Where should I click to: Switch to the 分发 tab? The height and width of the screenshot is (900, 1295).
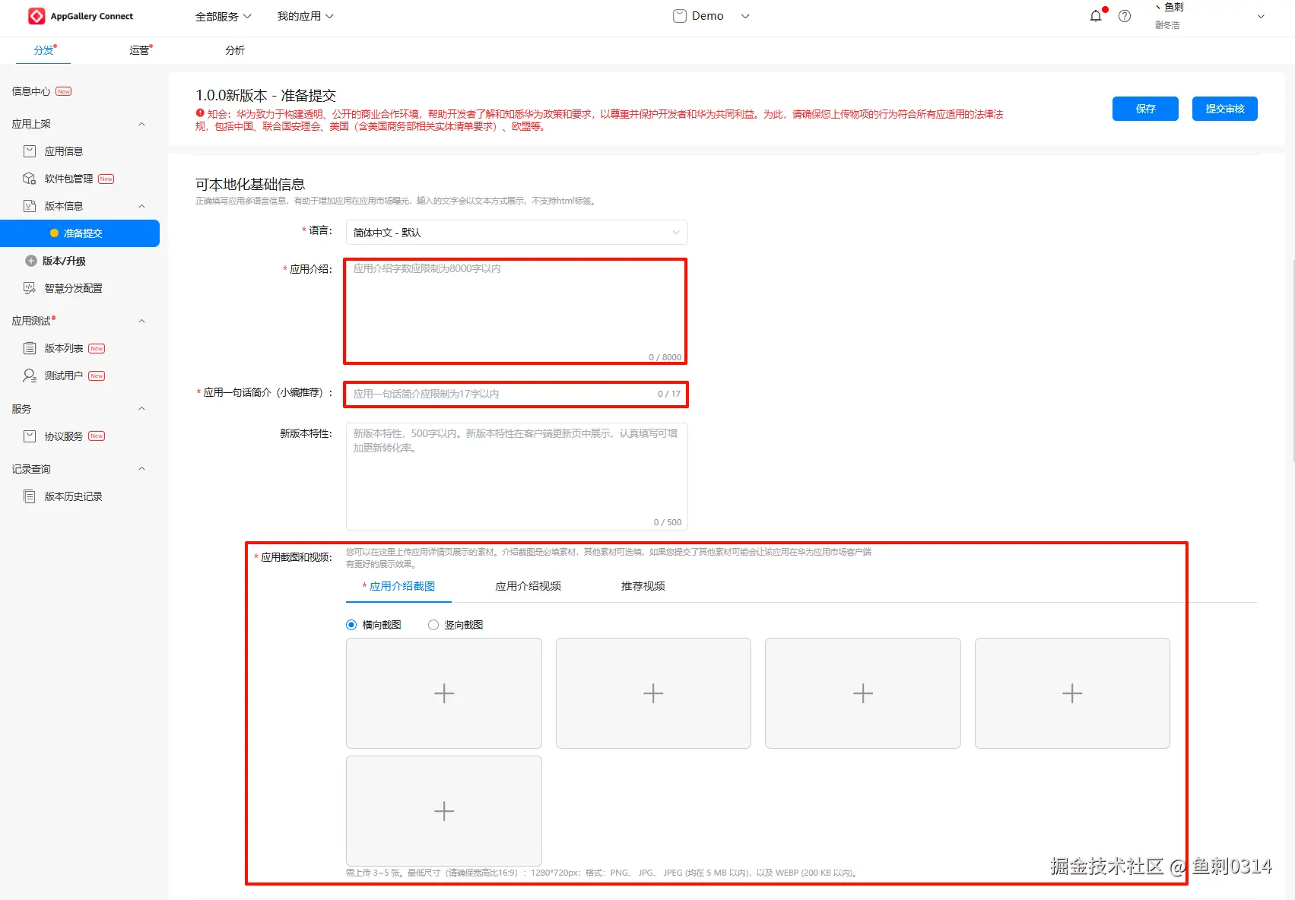[43, 50]
